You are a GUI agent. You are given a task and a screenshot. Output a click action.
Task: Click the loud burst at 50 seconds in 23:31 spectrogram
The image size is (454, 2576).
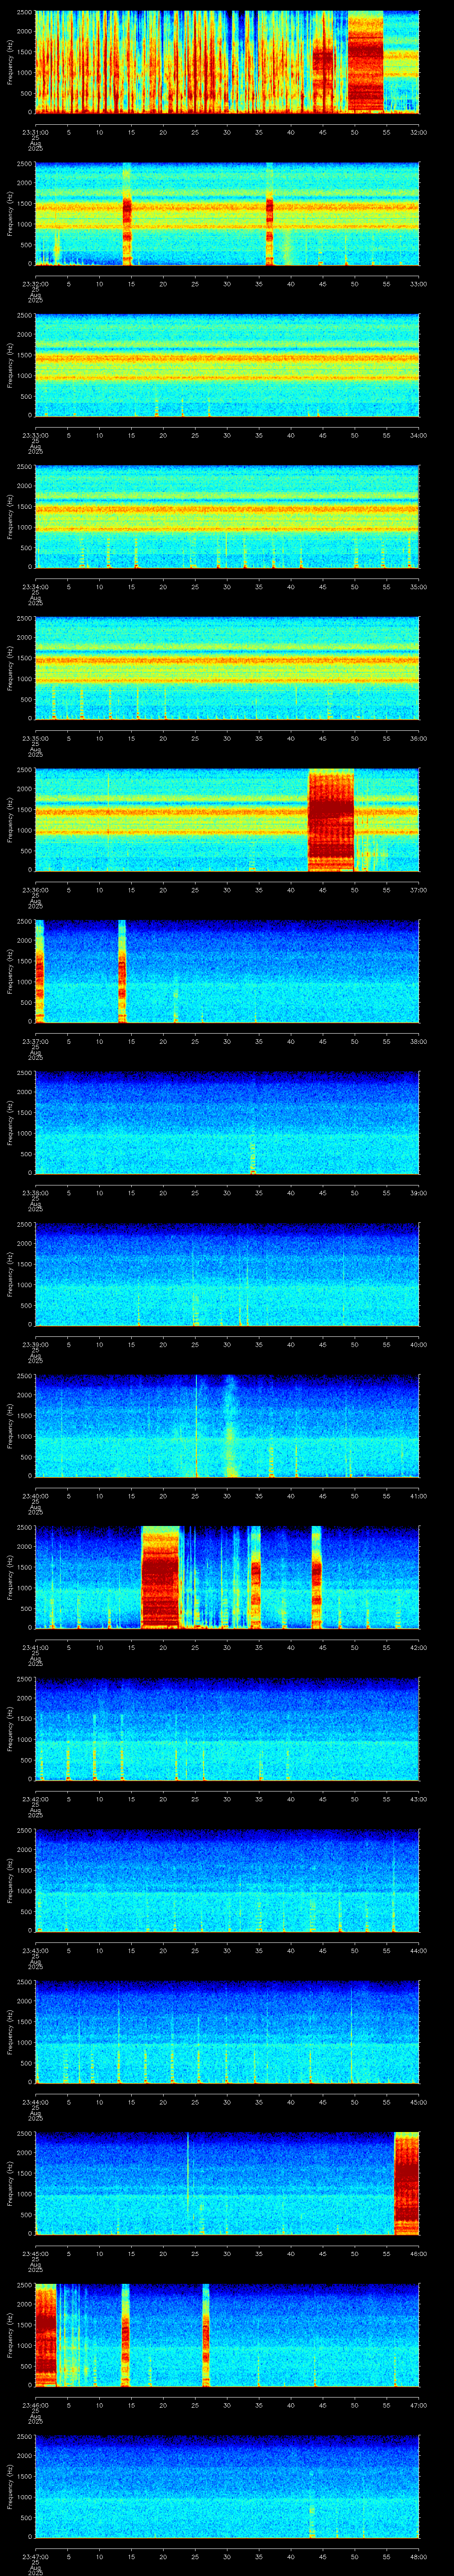[365, 62]
